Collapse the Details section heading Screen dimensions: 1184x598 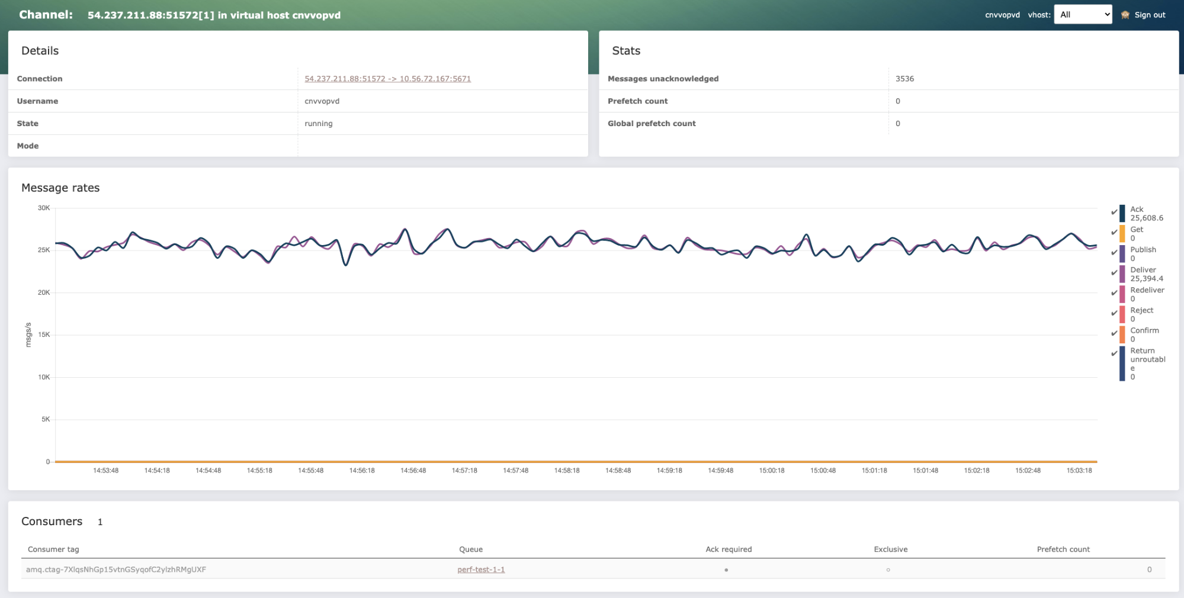point(40,51)
